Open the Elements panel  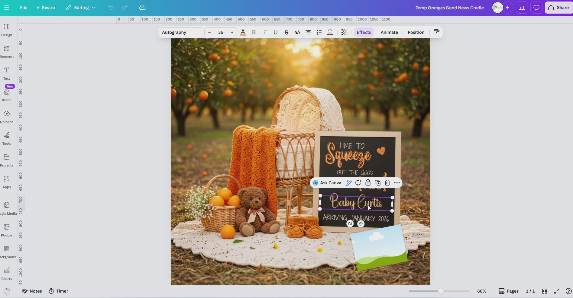(7, 51)
